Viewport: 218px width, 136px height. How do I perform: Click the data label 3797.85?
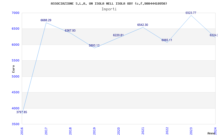coord(22,112)
